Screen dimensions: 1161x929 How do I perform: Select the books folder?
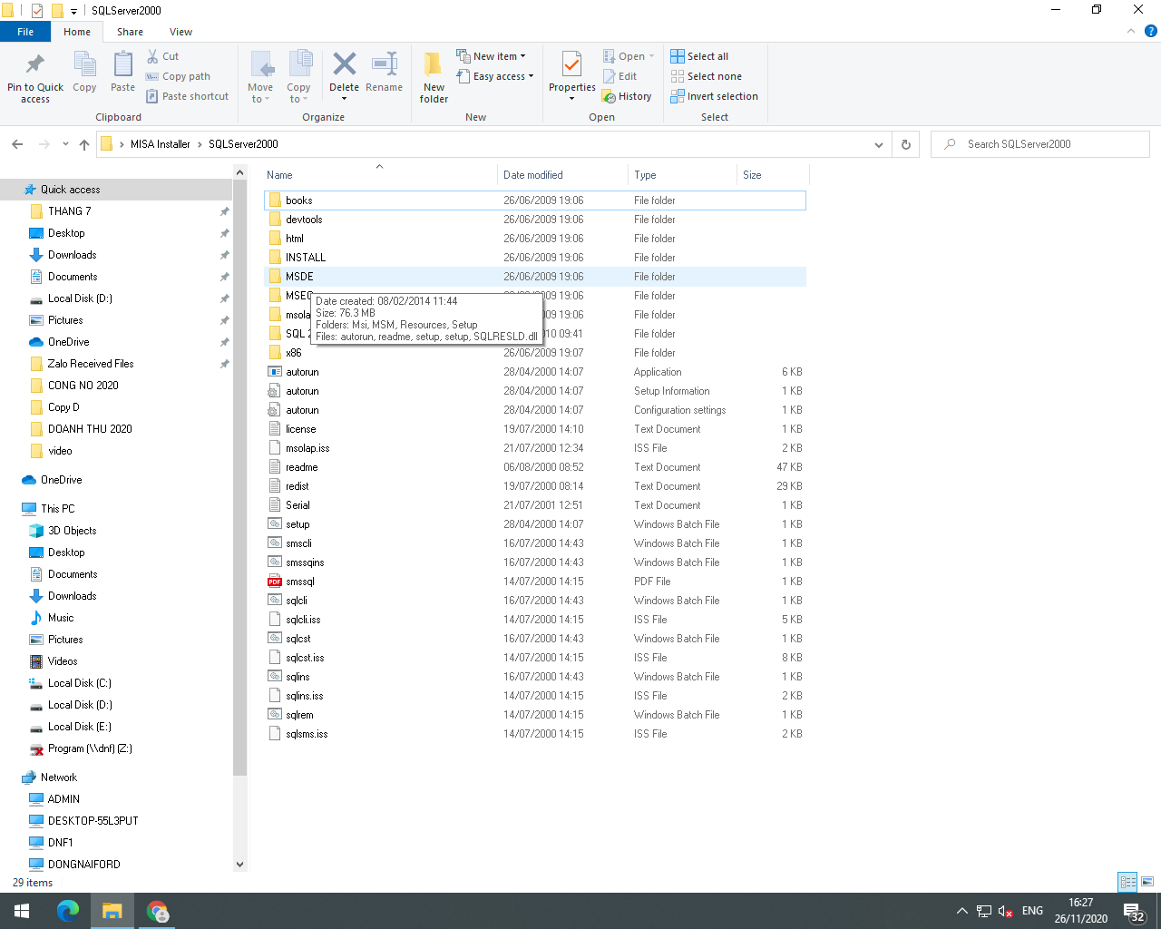(535, 200)
